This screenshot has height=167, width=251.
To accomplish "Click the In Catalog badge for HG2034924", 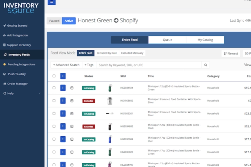I will (x=89, y=88).
